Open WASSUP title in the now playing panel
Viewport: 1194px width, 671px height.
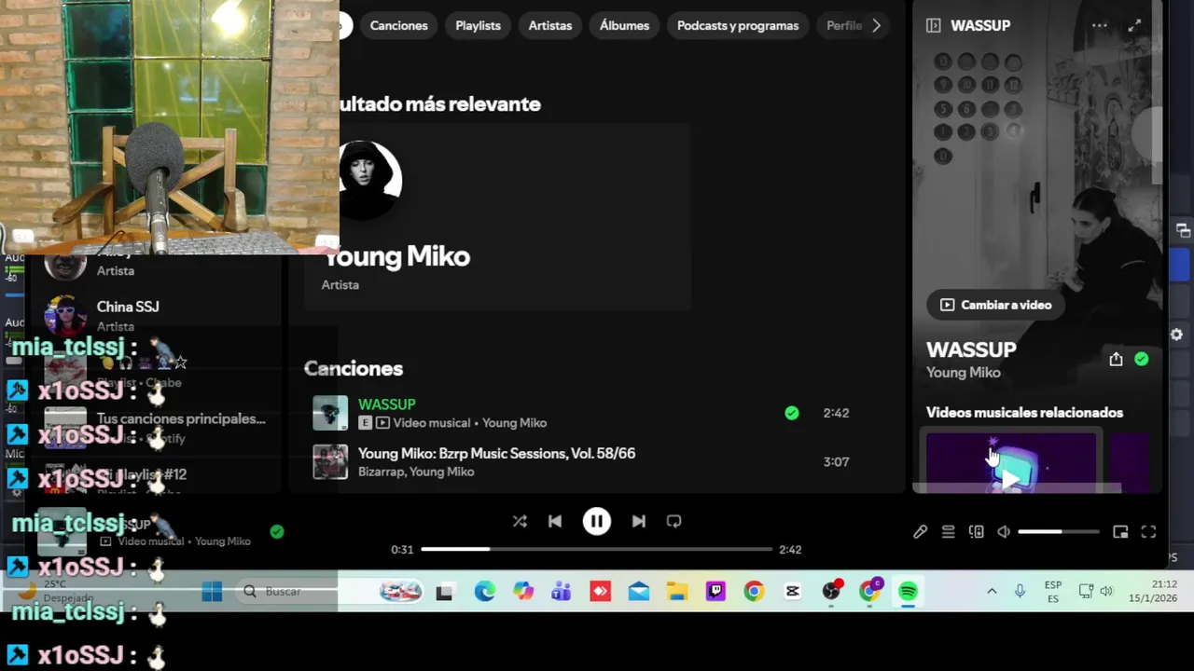(x=971, y=349)
